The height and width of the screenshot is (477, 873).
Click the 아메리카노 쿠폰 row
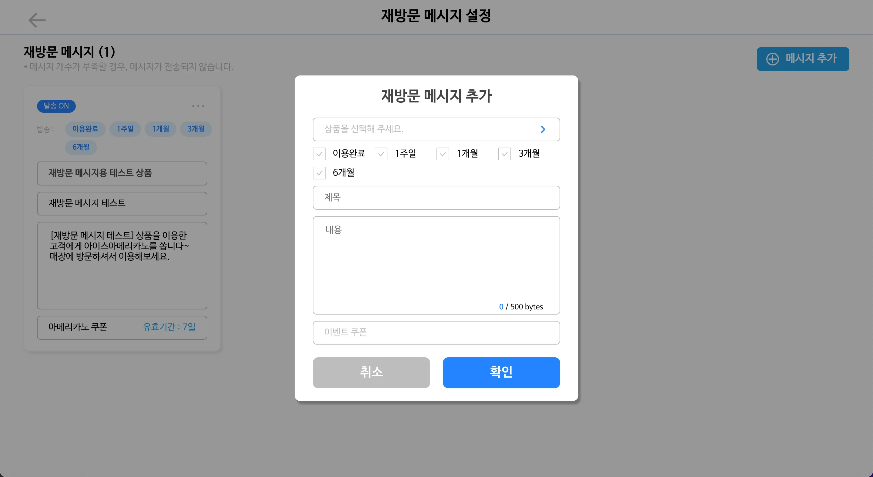(x=122, y=327)
